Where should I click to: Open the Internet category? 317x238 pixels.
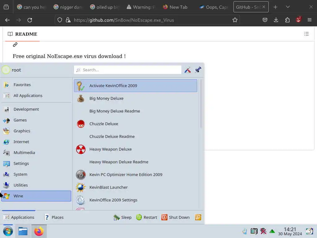click(36, 142)
